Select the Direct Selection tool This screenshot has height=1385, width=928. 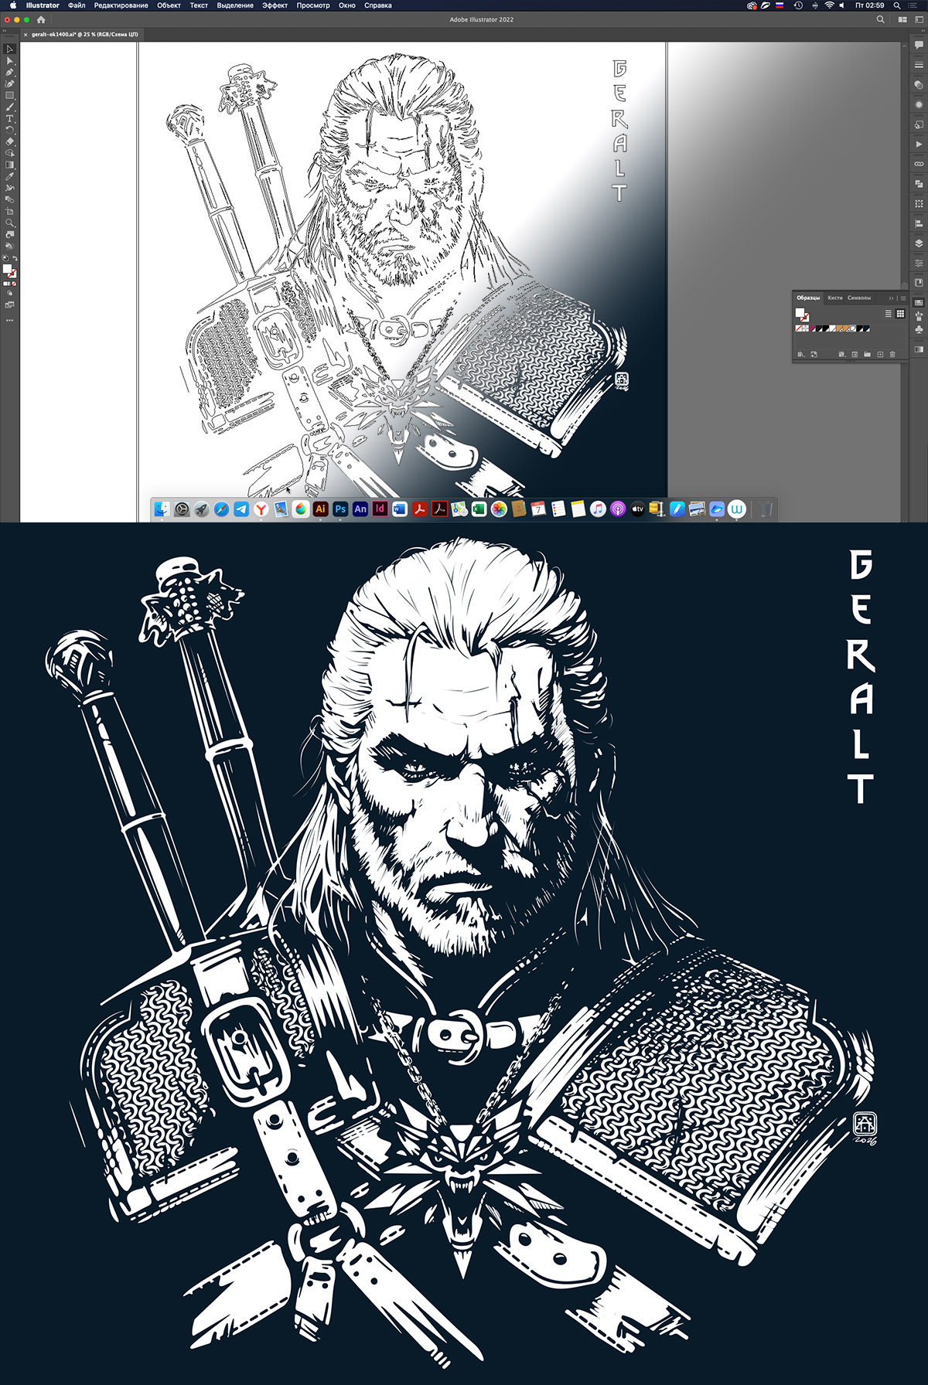coord(9,60)
